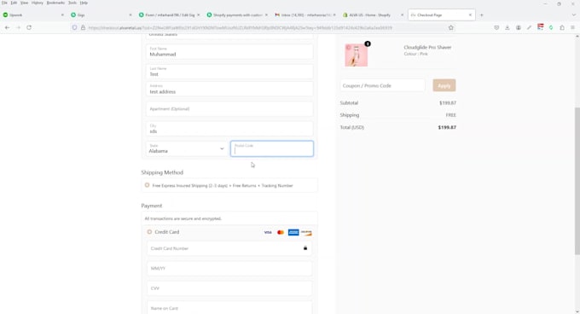Open the History menu
580x314 pixels.
pos(38,3)
